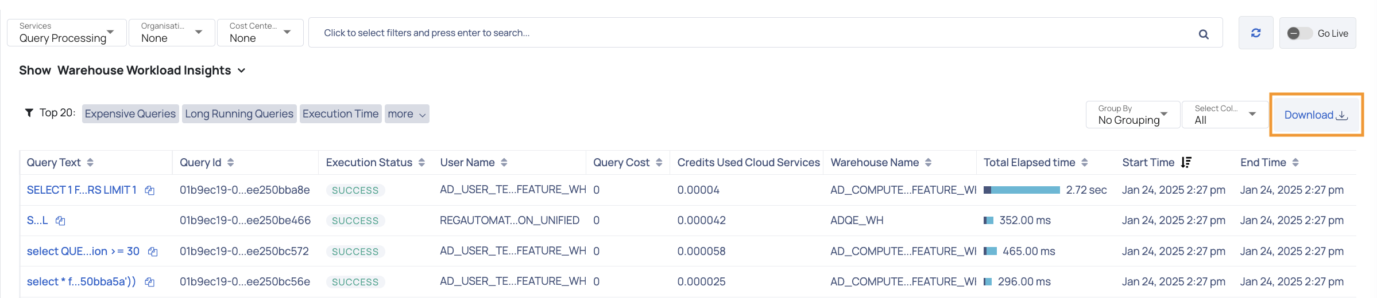Copy query text of SELECT 1 F...RS LIMIT 1
1377x298 pixels.
point(149,190)
